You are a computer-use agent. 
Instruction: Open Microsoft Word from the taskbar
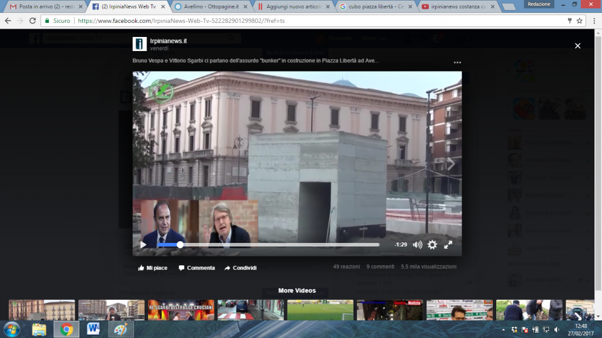(93, 329)
